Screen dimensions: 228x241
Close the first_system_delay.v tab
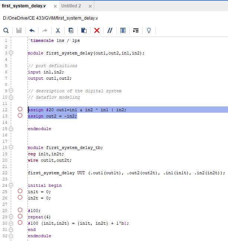coord(55,6)
